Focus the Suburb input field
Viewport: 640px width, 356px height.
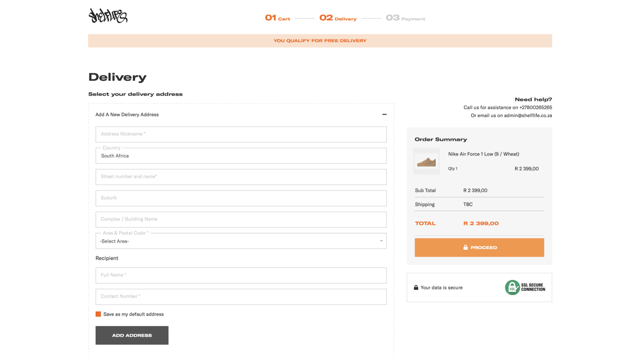241,198
